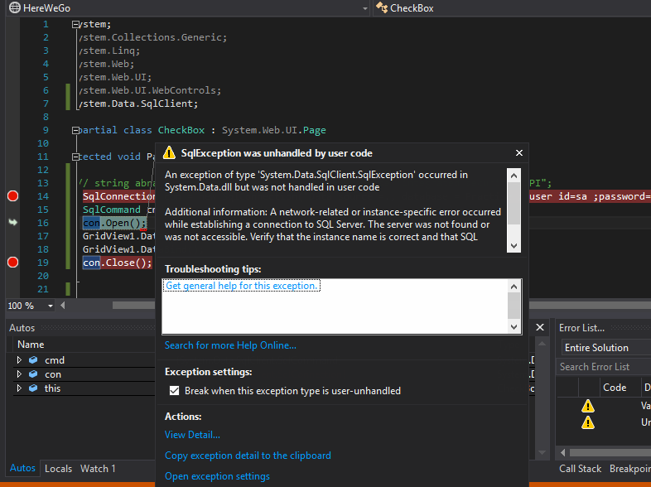Select the first warning icon in Error List
Viewport: 651px width, 487px height.
[x=588, y=406]
